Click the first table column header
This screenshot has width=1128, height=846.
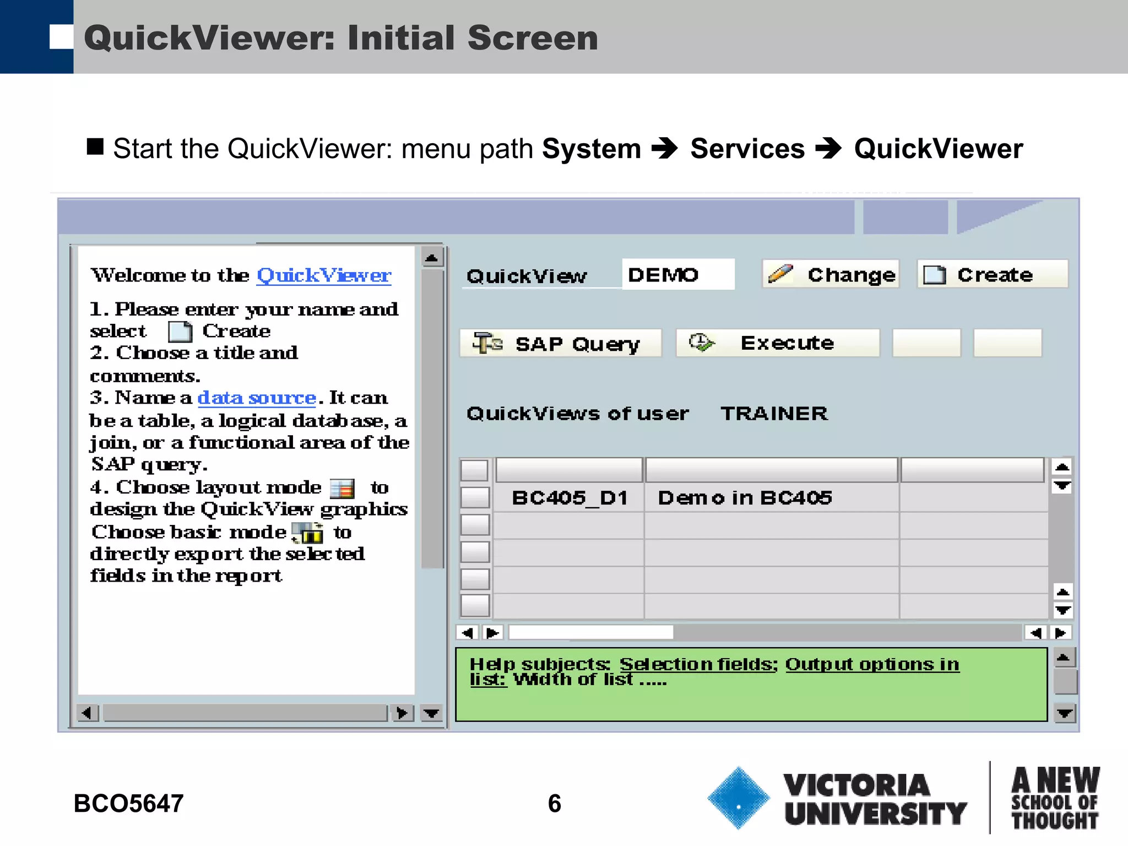[x=569, y=470]
